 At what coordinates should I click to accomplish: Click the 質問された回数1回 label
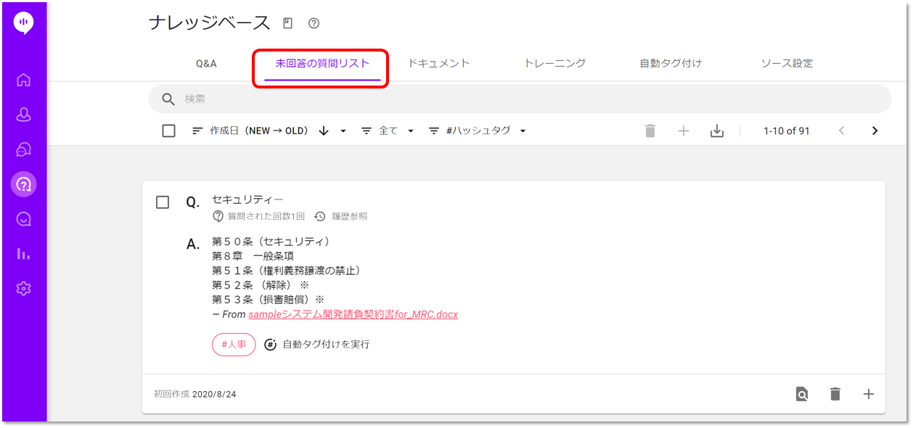coord(266,216)
